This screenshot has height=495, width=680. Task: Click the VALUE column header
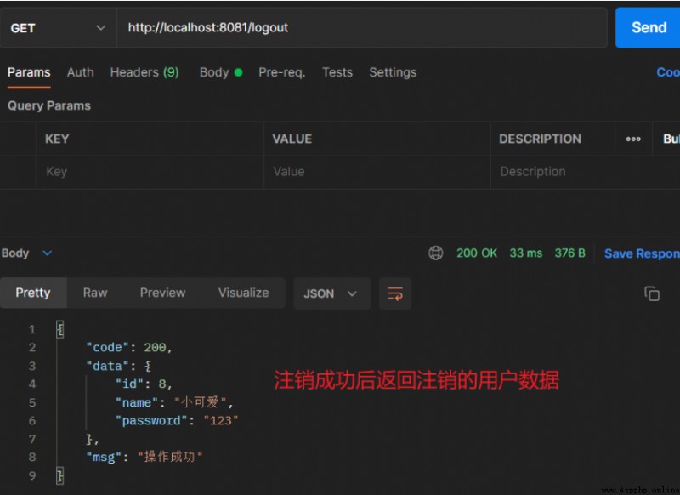coord(292,139)
